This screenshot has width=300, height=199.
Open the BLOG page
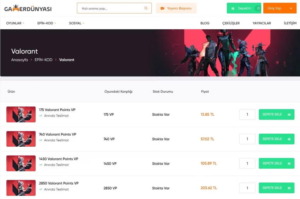(205, 23)
